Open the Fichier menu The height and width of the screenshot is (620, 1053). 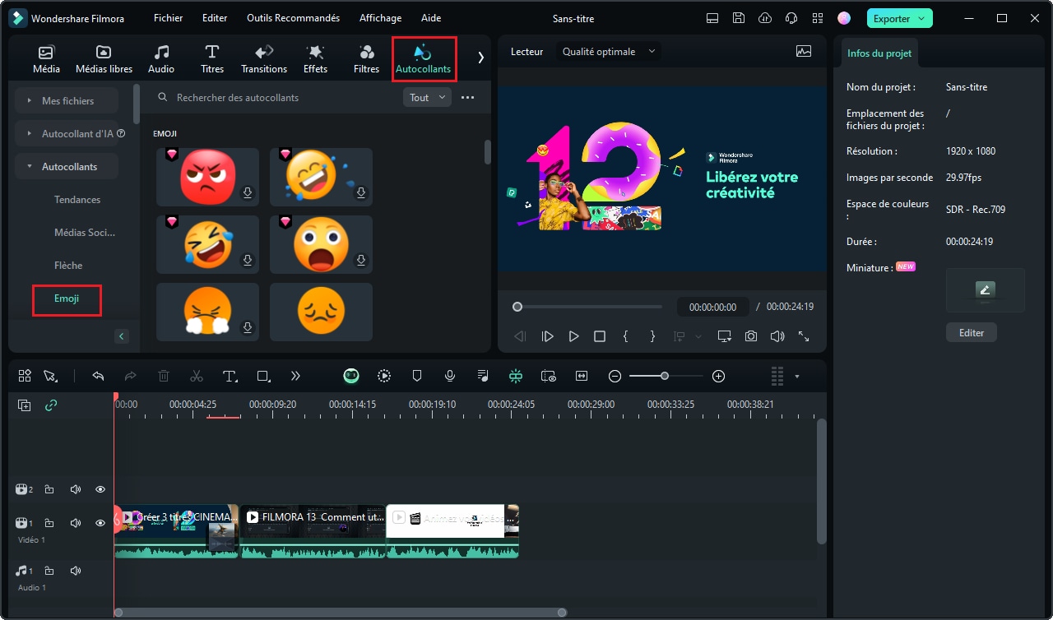pos(168,18)
